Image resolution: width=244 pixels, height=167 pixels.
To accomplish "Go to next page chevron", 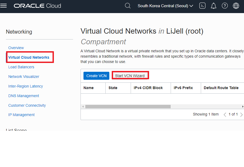I will 241,115.
